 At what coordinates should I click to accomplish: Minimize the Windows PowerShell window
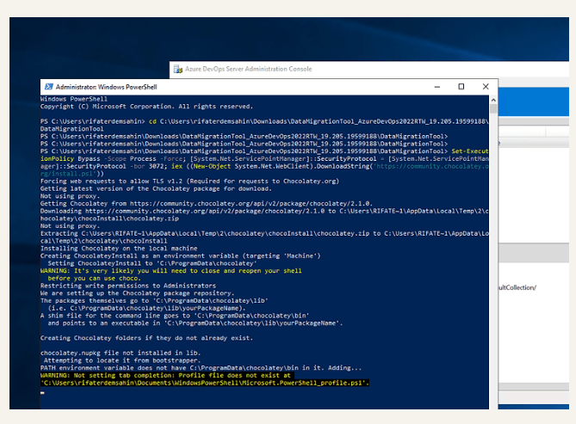[437, 87]
